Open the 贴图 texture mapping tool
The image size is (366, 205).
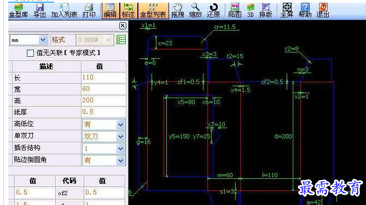pos(235,11)
